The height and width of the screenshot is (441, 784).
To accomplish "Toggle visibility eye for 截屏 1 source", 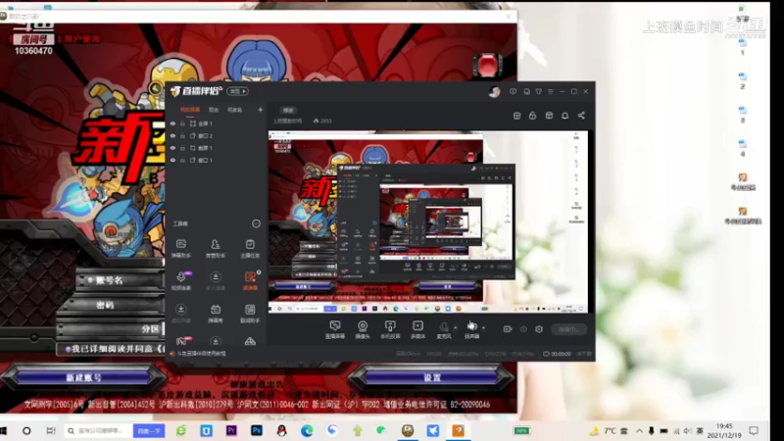I will tap(173, 148).
